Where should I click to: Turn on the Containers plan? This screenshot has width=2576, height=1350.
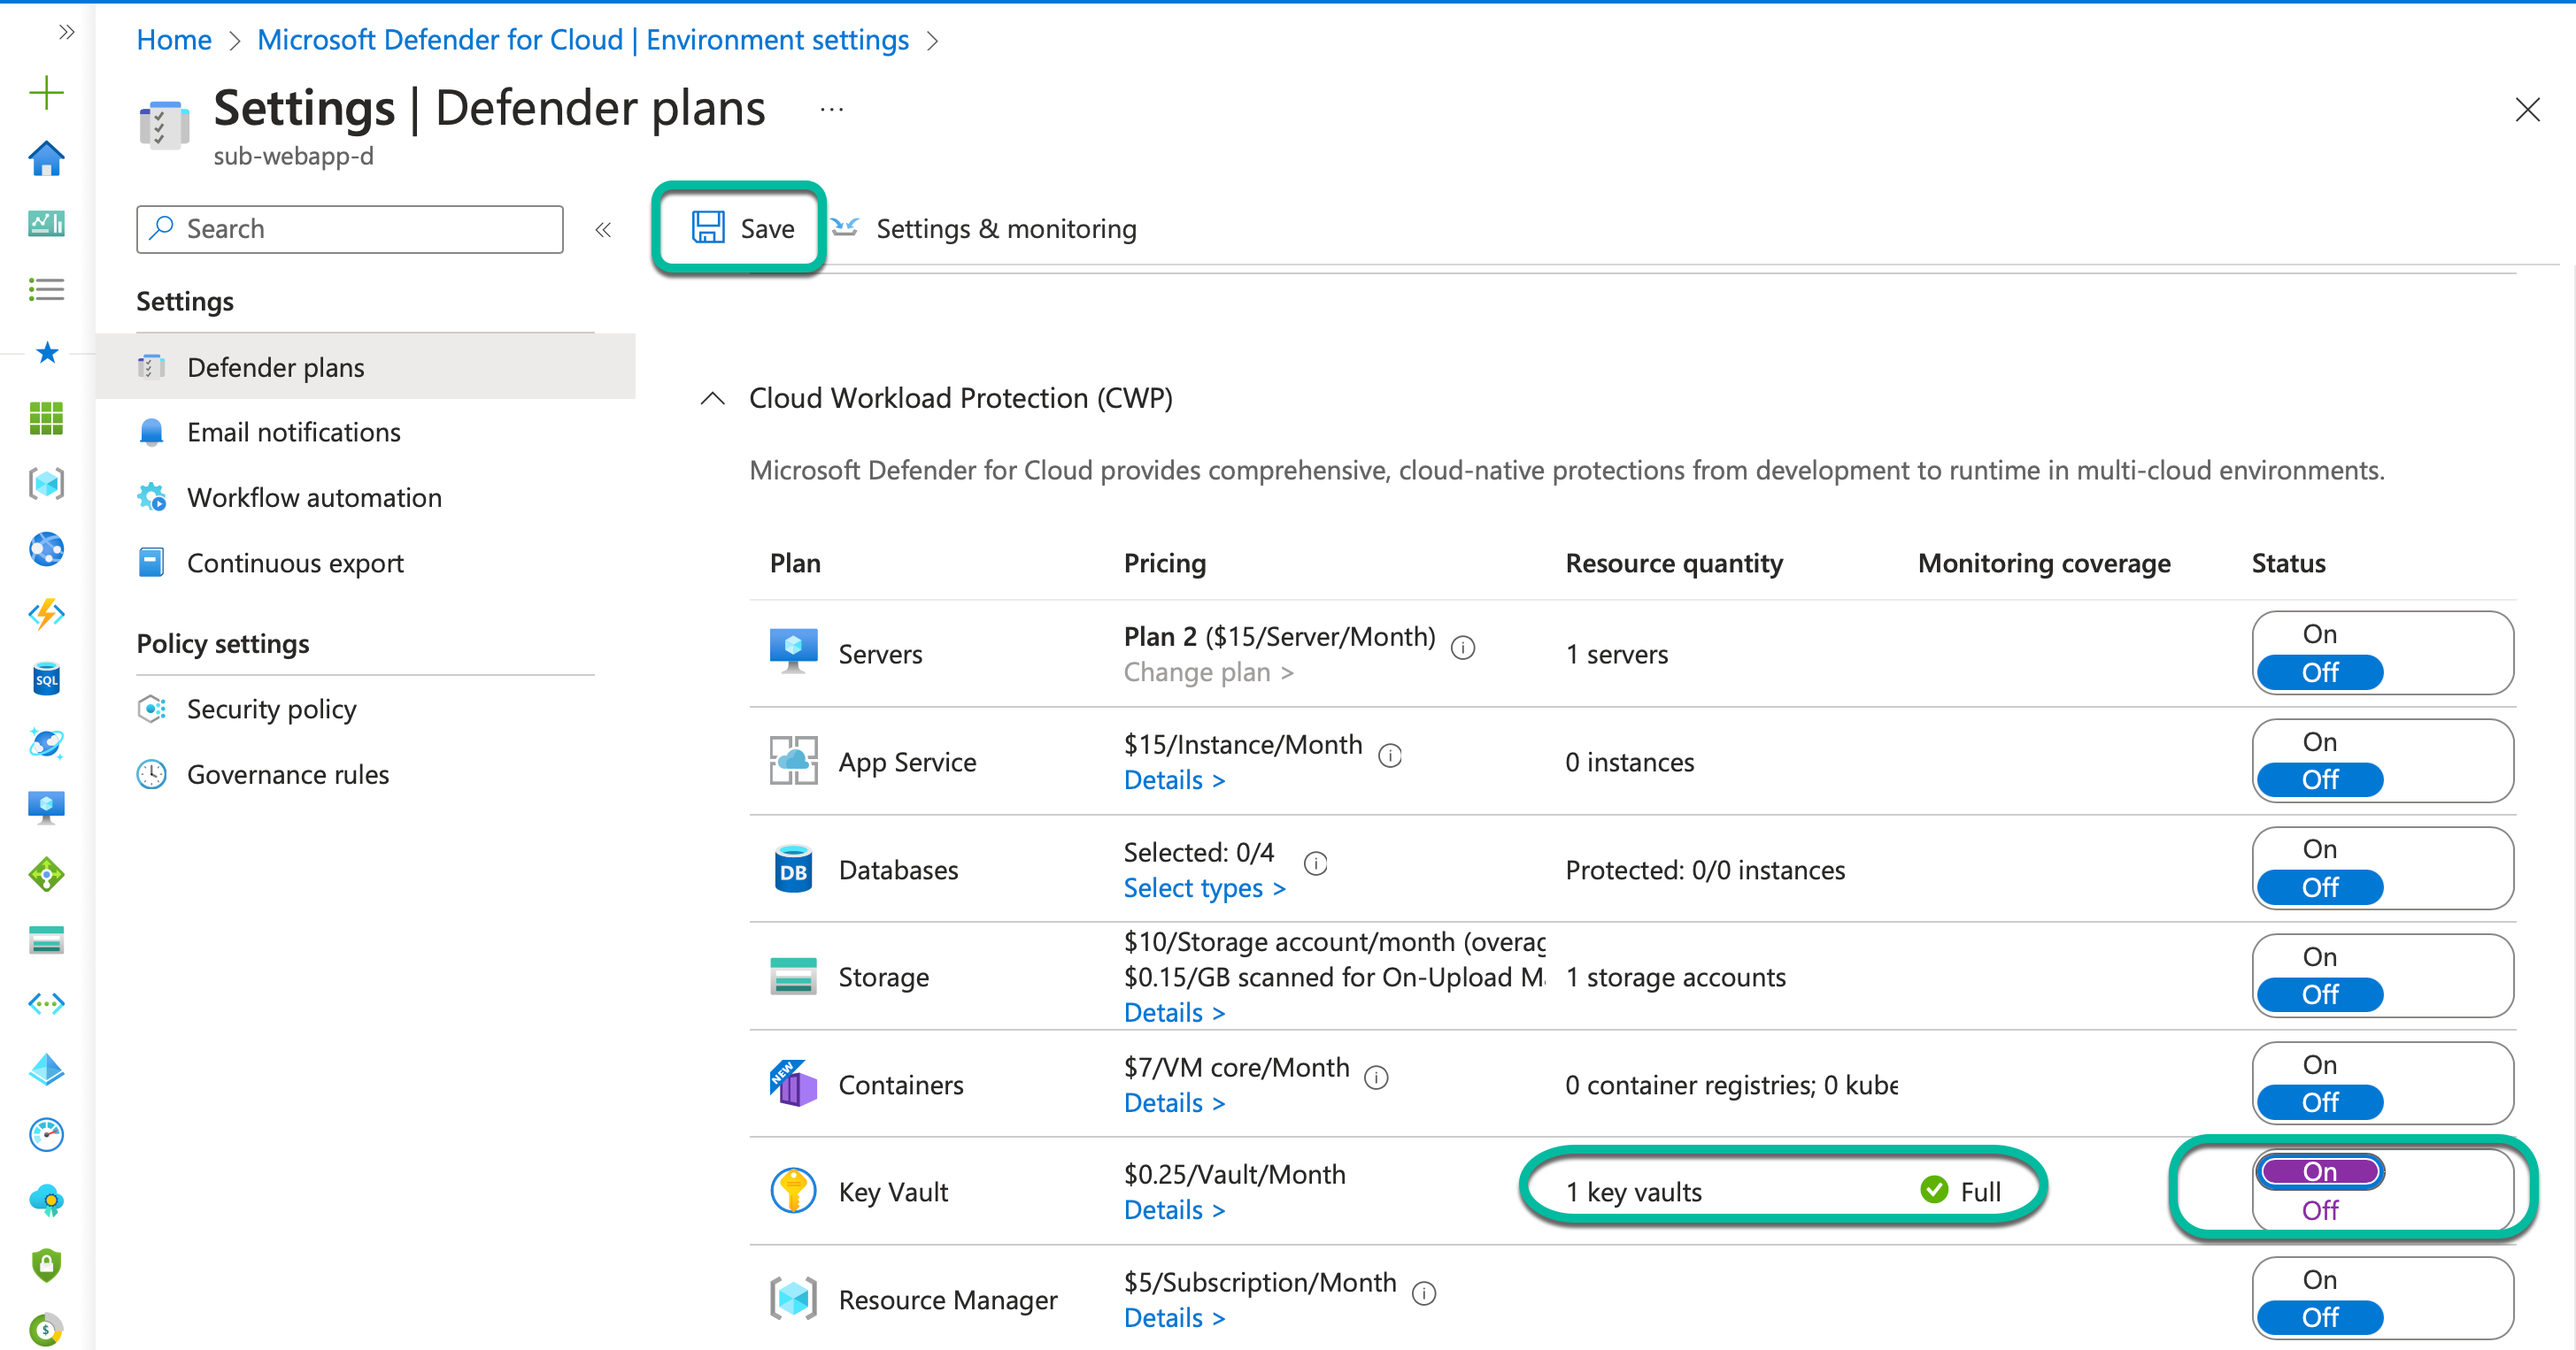[2320, 1064]
